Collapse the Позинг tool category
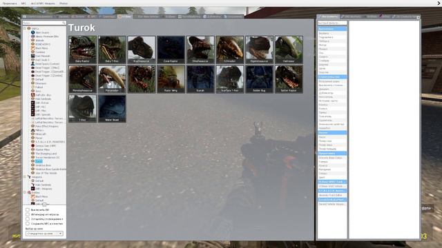Screen dimensions: 442x248 pyautogui.click(x=332, y=132)
